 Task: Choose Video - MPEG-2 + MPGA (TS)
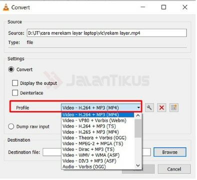coord(97,143)
